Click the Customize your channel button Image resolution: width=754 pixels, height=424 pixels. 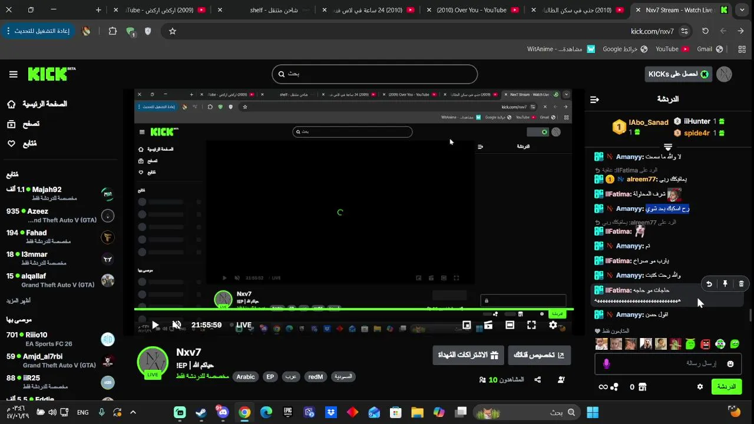539,355
